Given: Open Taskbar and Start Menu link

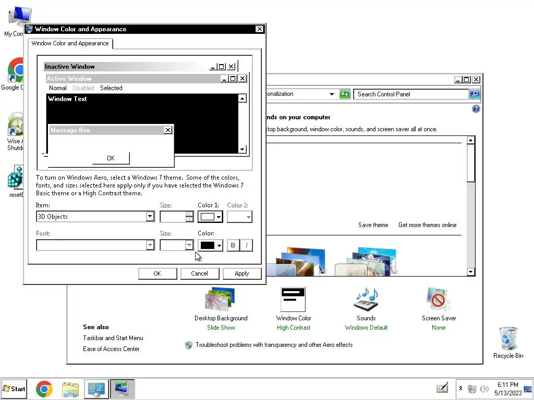Looking at the screenshot, I should [113, 337].
